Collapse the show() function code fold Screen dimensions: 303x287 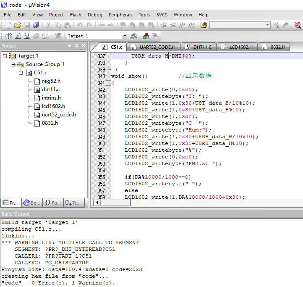point(107,83)
